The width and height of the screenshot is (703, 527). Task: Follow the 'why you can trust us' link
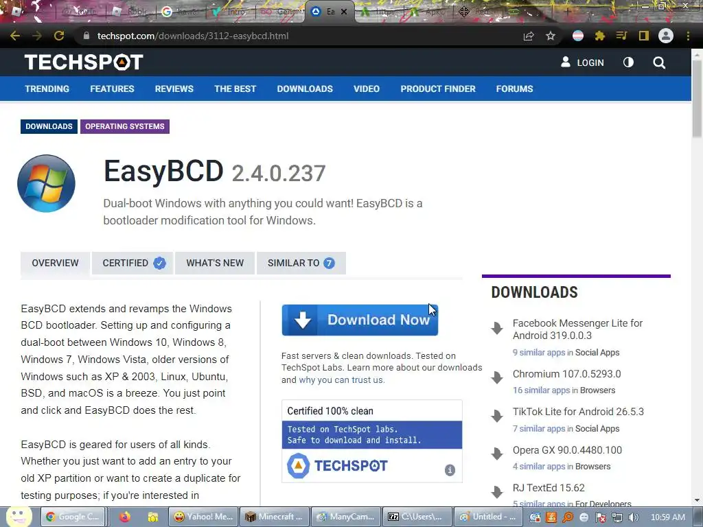342,380
